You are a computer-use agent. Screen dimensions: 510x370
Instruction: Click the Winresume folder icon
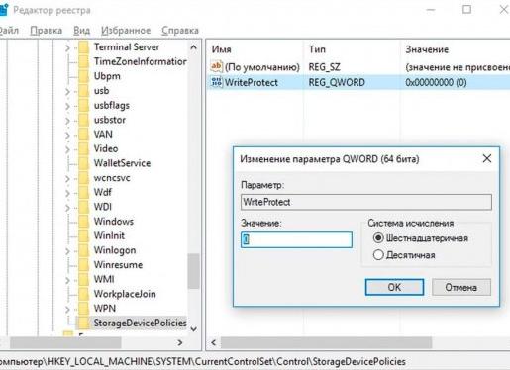[84, 265]
